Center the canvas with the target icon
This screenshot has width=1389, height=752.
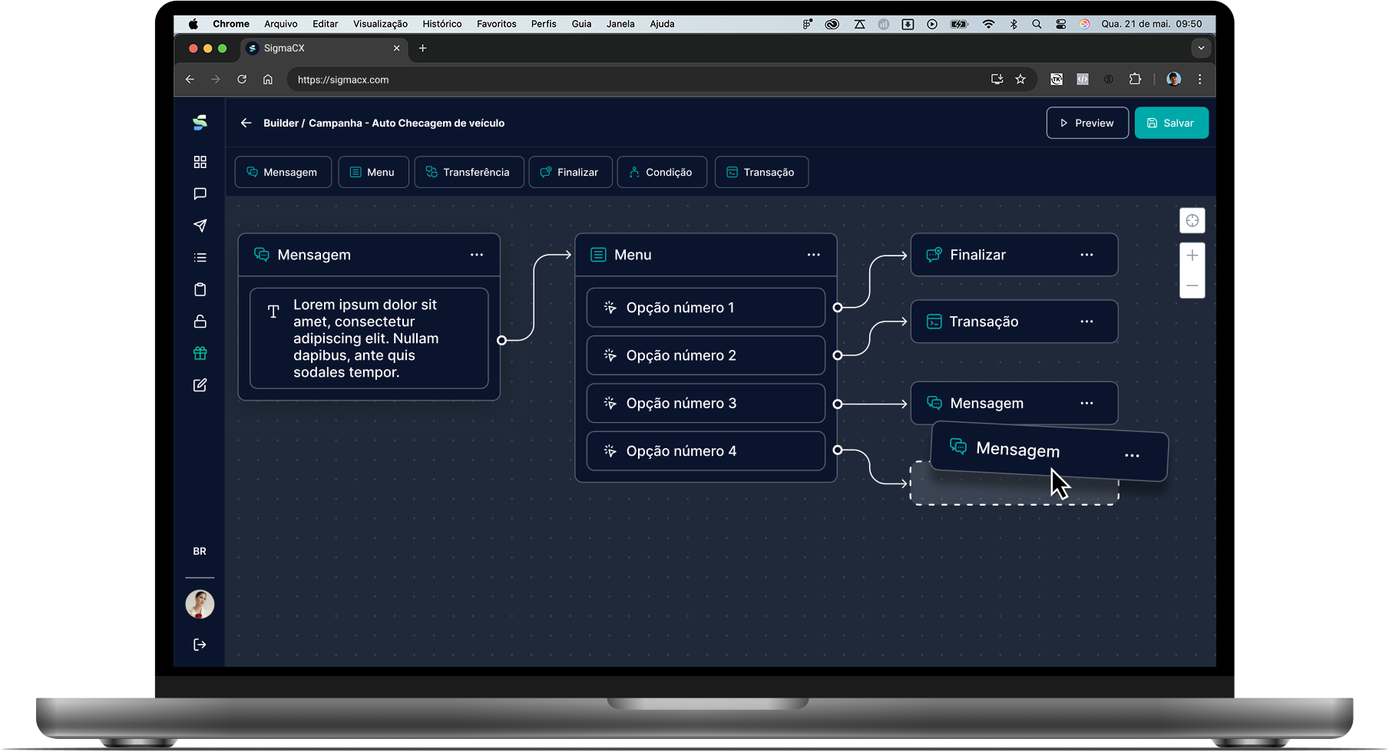(1192, 221)
